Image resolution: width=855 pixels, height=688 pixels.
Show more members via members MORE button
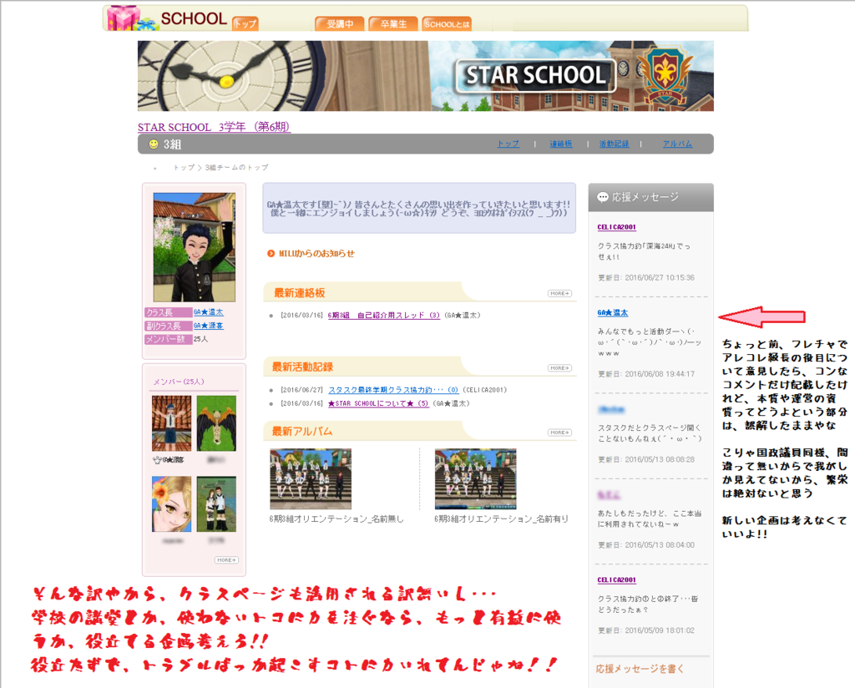click(x=225, y=560)
